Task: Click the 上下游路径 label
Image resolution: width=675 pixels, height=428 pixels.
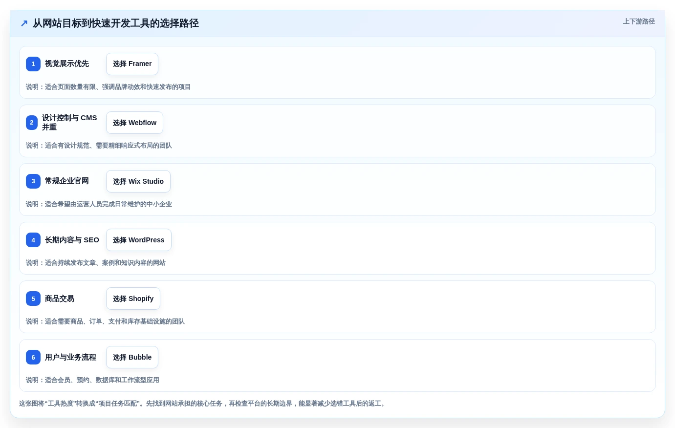Action: coord(639,21)
